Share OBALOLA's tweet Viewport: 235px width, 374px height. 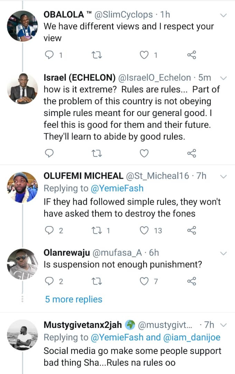pyautogui.click(x=191, y=55)
